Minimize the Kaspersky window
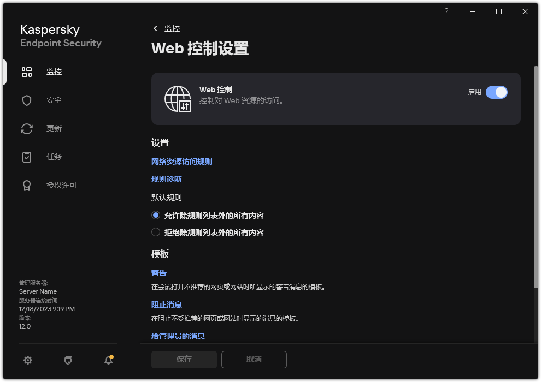 click(x=473, y=11)
